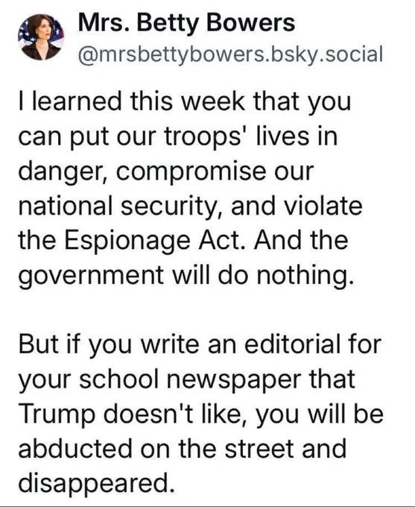Click the blank gap between the paragraphs
Viewport: 415px width, 507px height.
(200, 311)
